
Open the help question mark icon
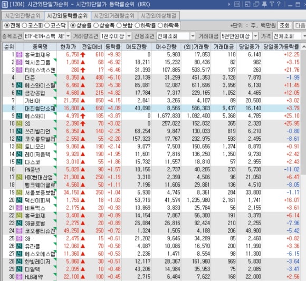click(x=279, y=4)
